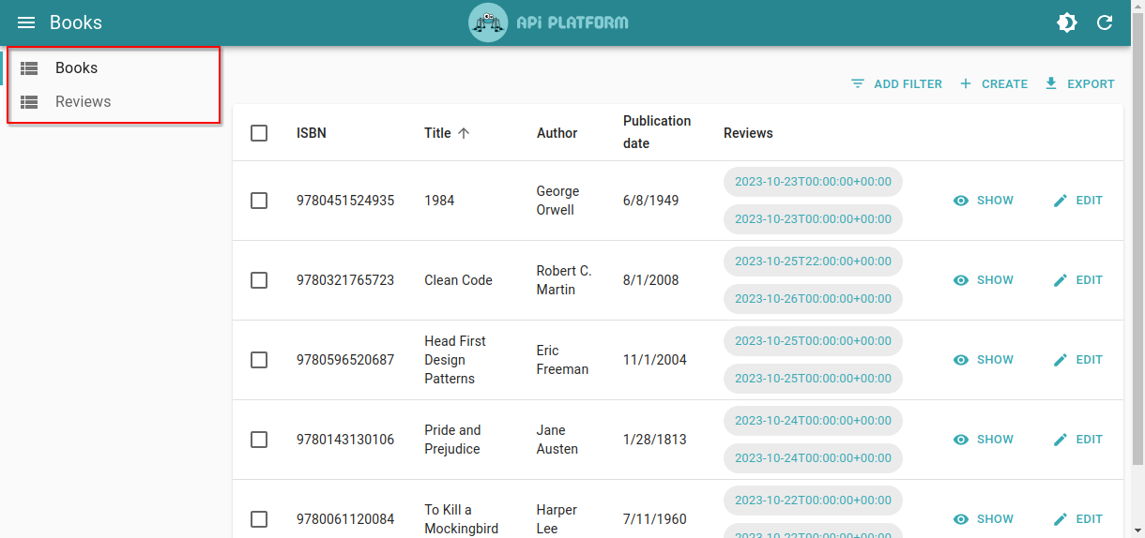Click the refresh icon in header

pos(1105,22)
